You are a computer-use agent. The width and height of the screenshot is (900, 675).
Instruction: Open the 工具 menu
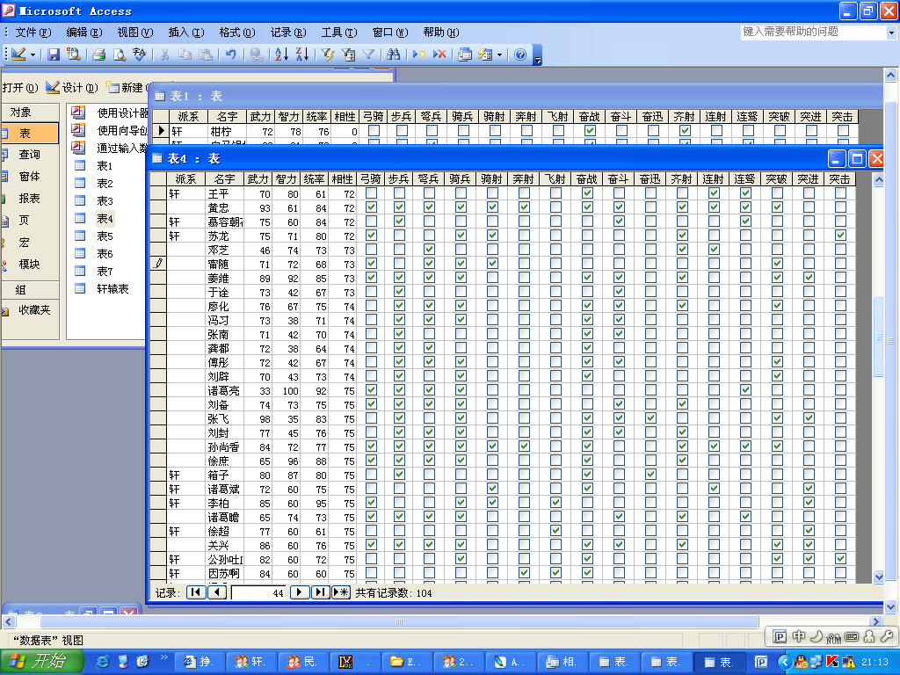tap(337, 33)
